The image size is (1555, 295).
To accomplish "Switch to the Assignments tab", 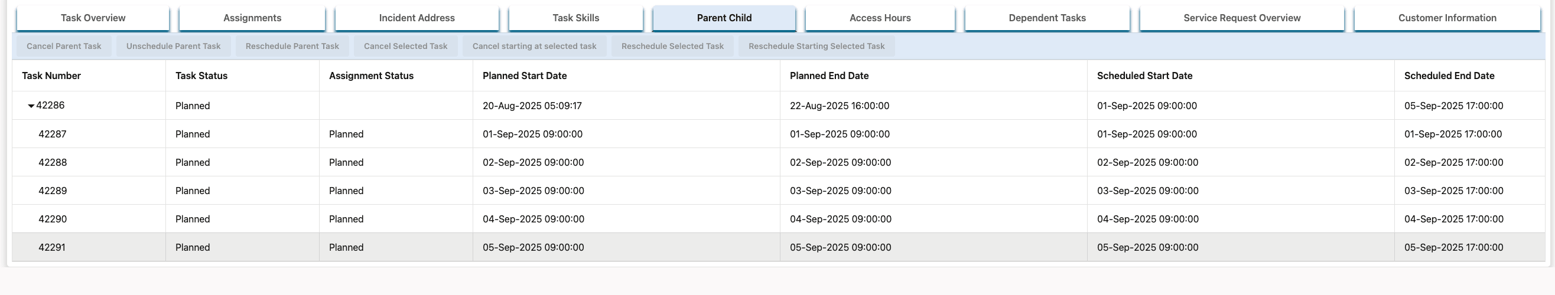I will [252, 18].
